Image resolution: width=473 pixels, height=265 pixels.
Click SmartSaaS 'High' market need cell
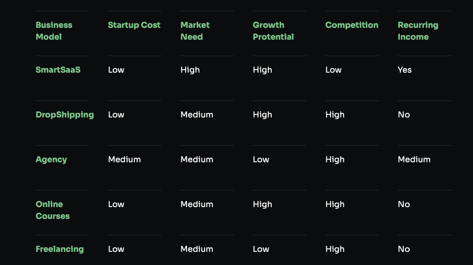click(190, 70)
